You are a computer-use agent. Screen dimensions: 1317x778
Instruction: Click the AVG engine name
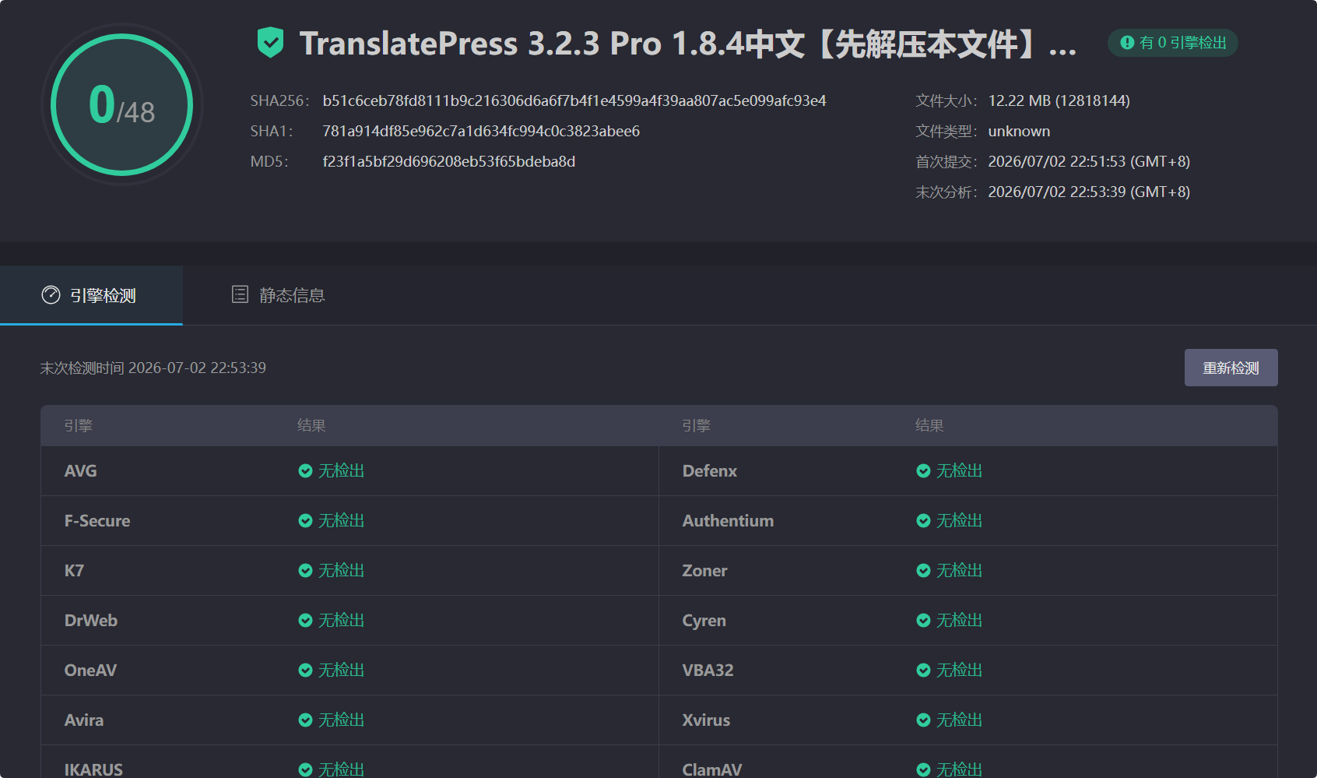(x=81, y=471)
